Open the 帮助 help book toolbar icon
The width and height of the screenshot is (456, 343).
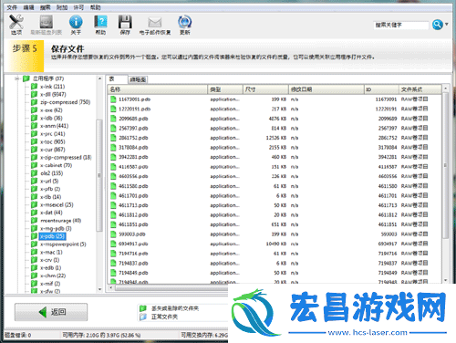tap(100, 22)
